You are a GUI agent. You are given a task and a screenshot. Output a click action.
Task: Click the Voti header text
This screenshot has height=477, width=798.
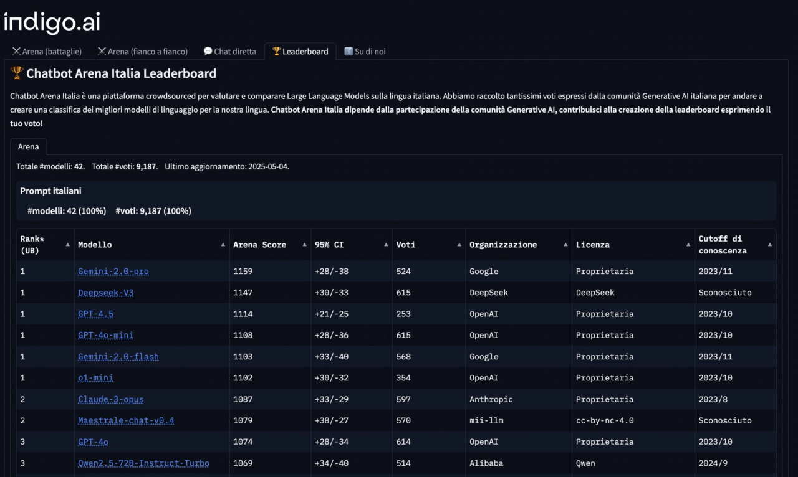(x=406, y=245)
